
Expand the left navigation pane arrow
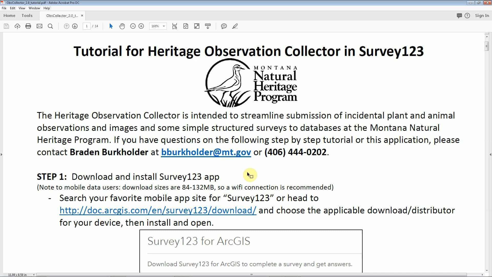pyautogui.click(x=2, y=154)
